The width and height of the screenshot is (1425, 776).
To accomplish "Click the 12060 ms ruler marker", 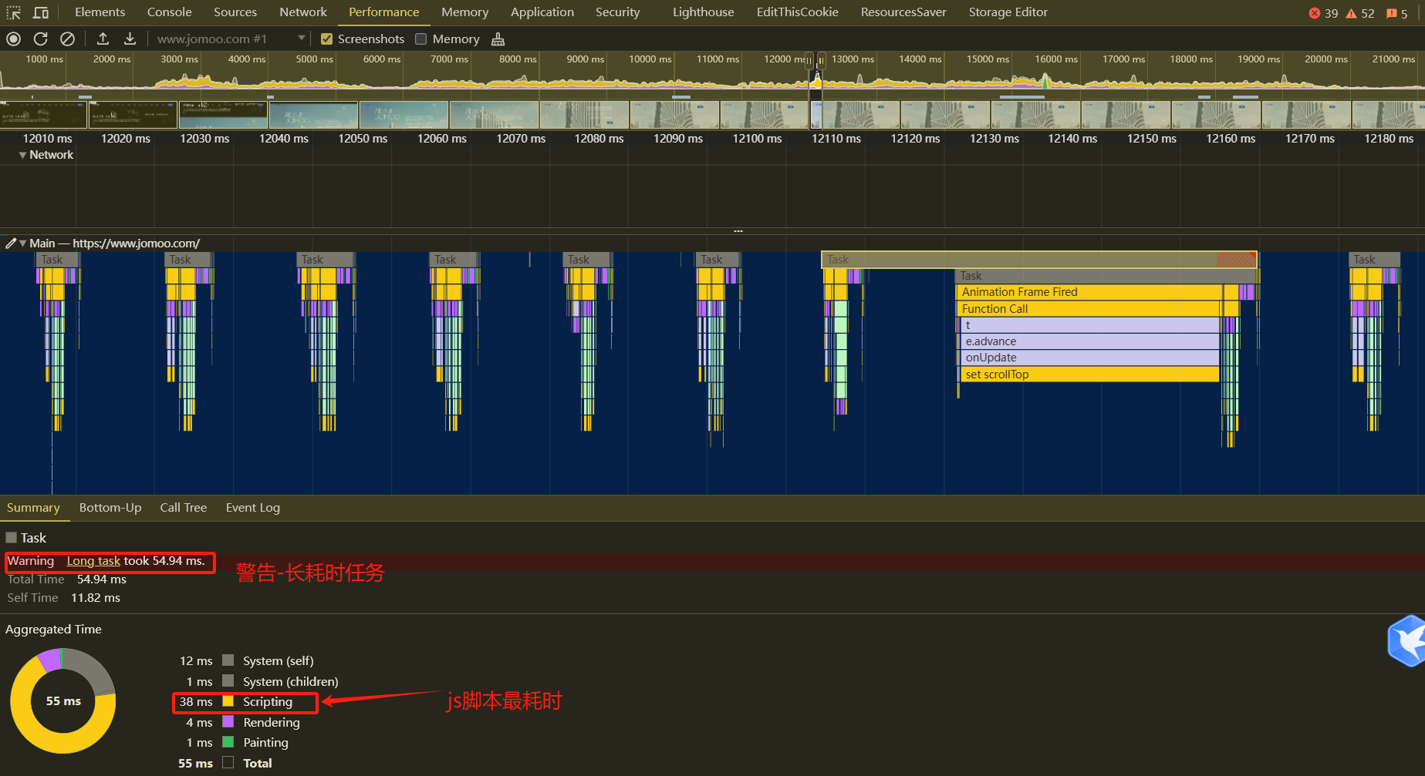I will pyautogui.click(x=442, y=139).
